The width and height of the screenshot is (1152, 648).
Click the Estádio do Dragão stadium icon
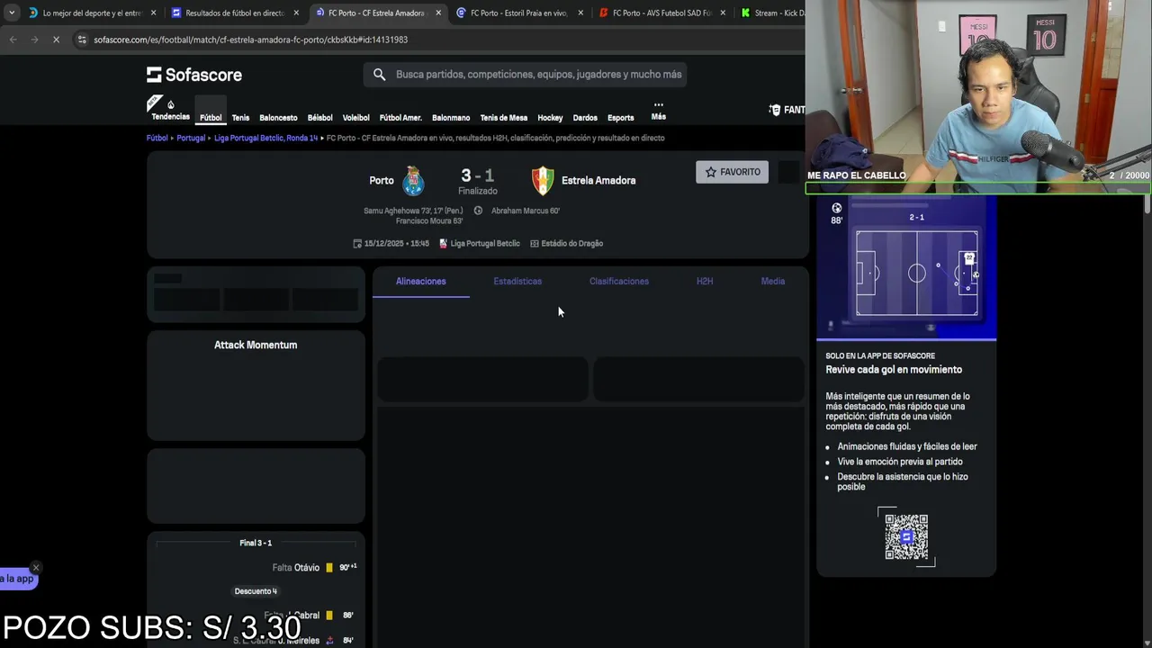(x=535, y=244)
